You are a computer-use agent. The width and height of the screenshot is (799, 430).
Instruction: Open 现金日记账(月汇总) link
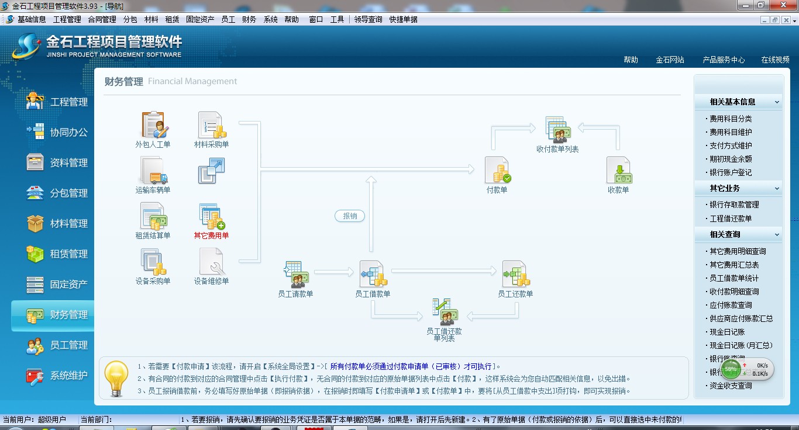(741, 345)
